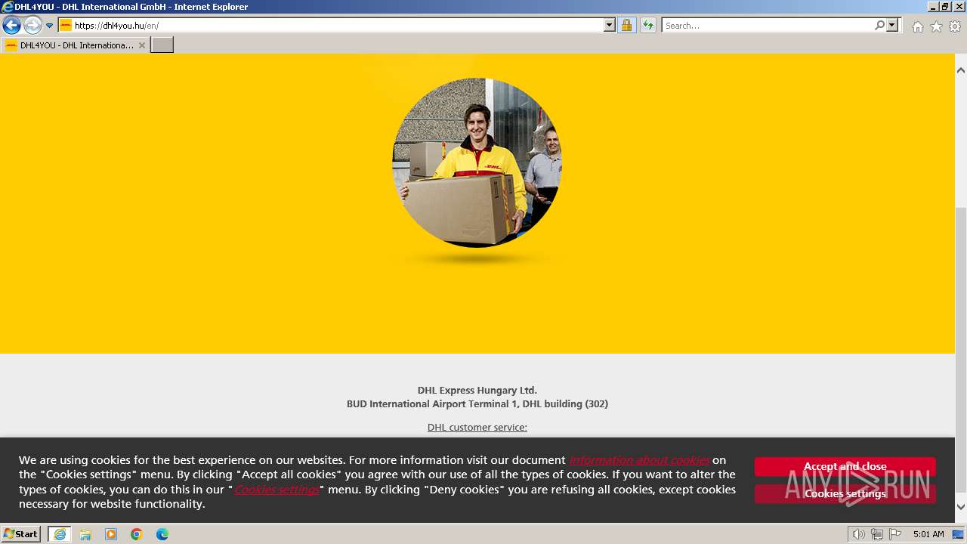Click the Search box in toolbar
The height and width of the screenshot is (544, 967).
(768, 26)
